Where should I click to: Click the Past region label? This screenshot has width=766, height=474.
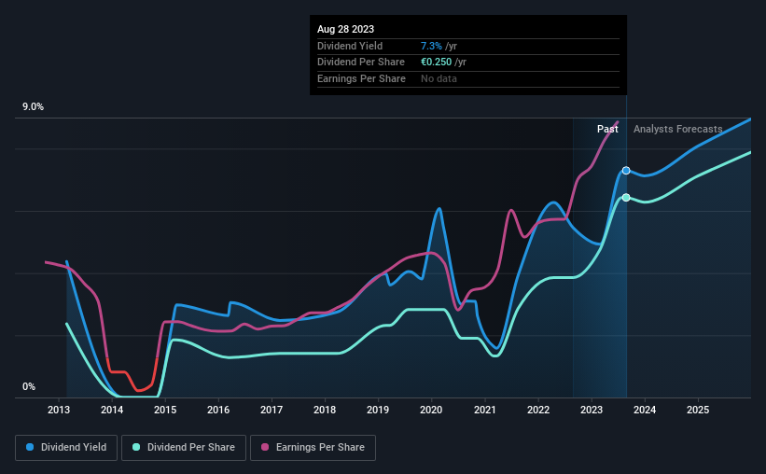click(x=607, y=129)
